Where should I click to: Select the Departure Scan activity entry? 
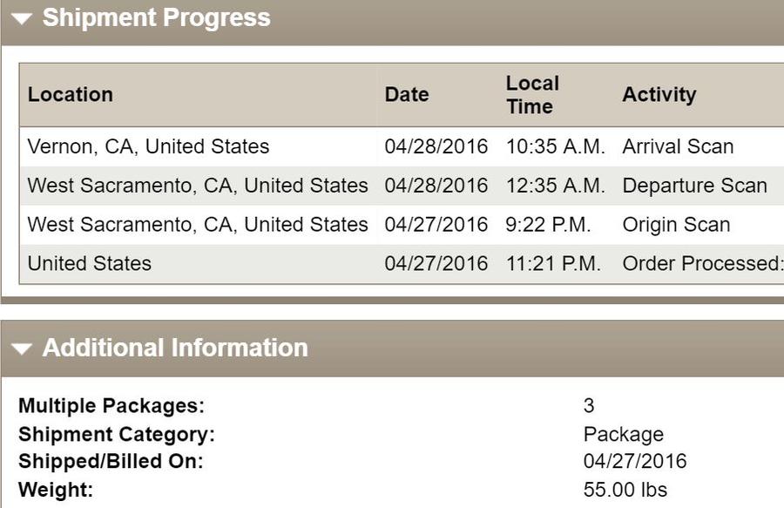click(x=694, y=186)
